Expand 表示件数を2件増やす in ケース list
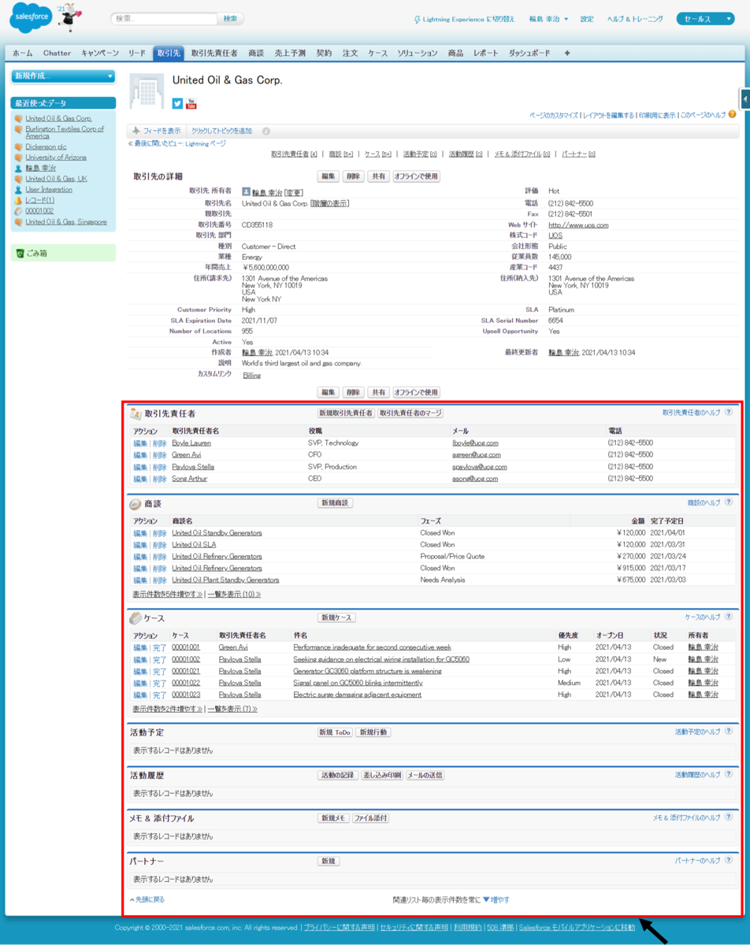The width and height of the screenshot is (750, 945). tap(167, 709)
